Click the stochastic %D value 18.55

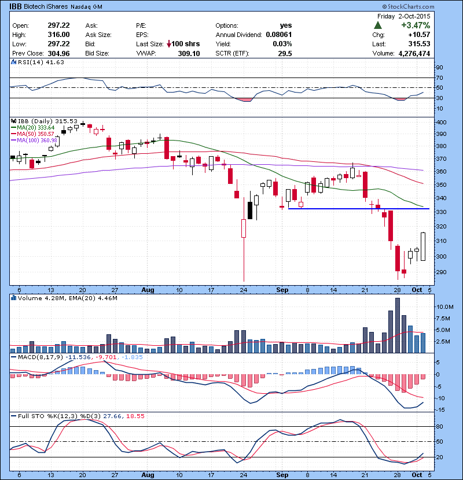tap(135, 416)
